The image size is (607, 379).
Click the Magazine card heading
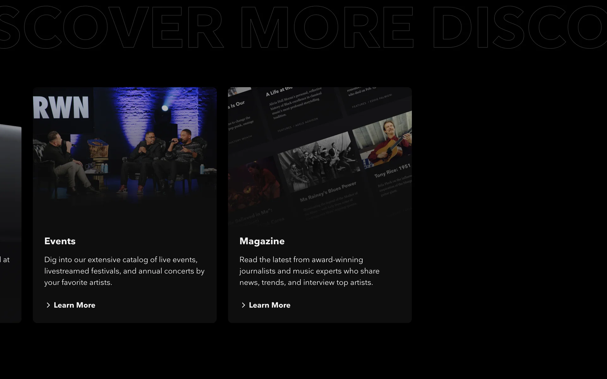(x=262, y=241)
